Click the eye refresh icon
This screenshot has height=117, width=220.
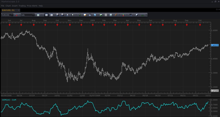pos(90,15)
